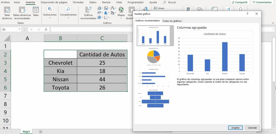Choose the clustered bar chart thumbnail
This screenshot has height=134, width=276.
click(x=153, y=78)
